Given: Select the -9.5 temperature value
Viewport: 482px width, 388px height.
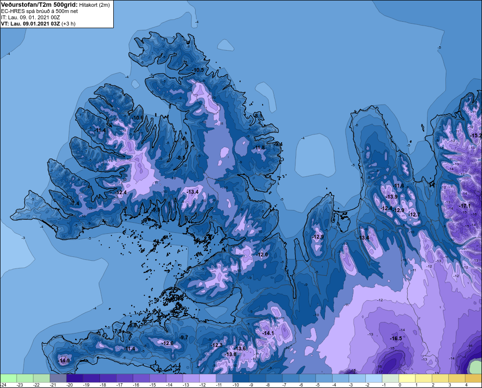Looking at the screenshot, I should pyautogui.click(x=156, y=210).
